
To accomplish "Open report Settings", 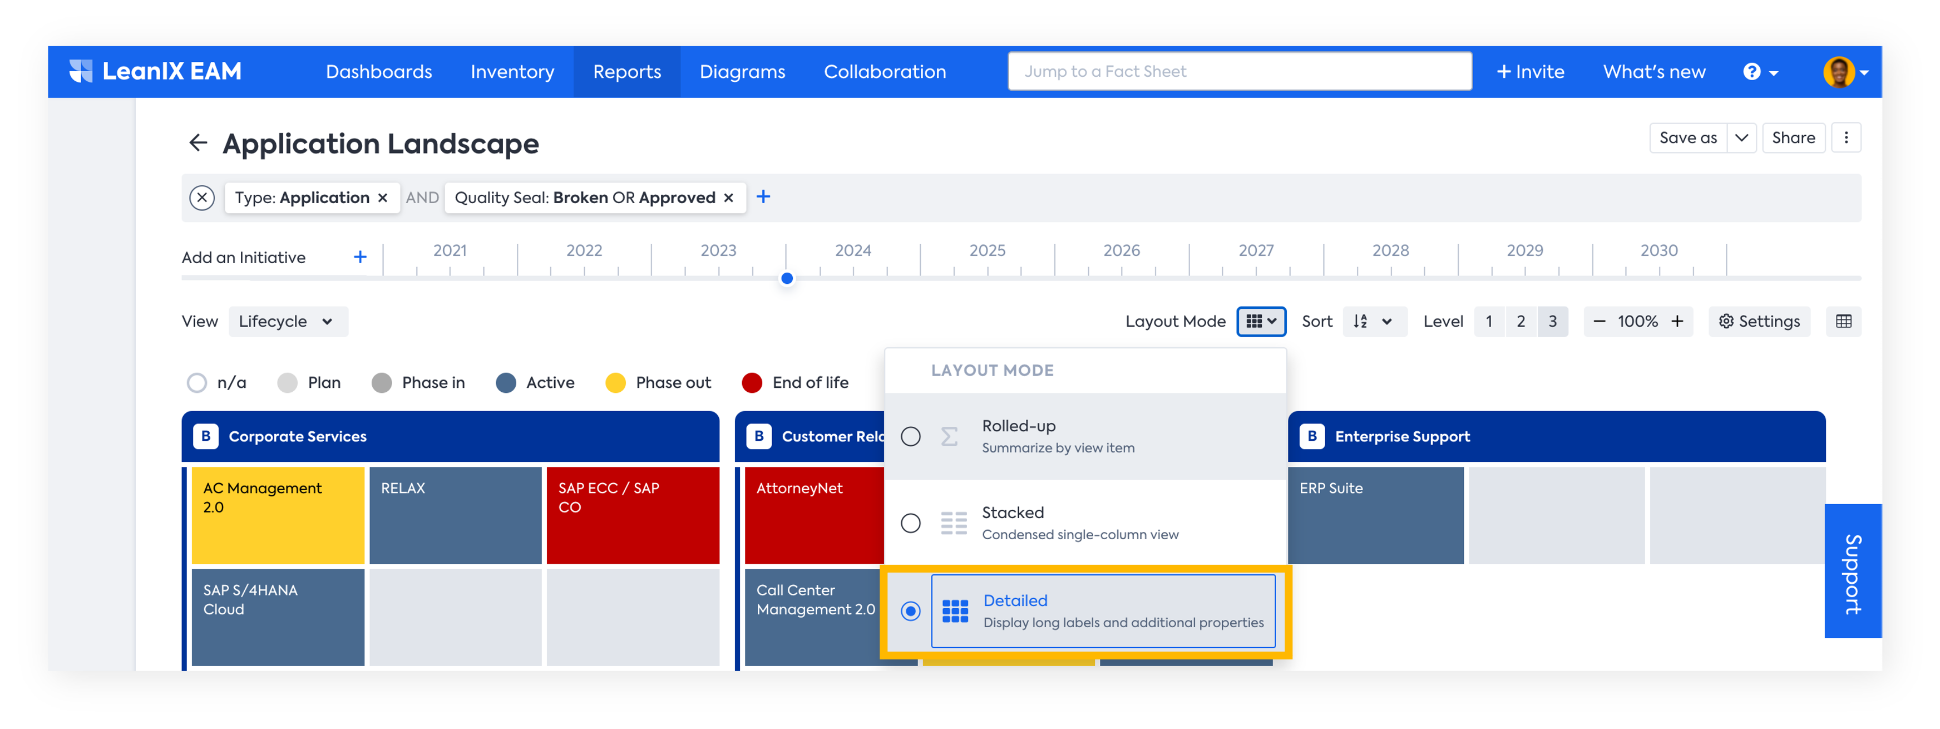I will (1759, 322).
